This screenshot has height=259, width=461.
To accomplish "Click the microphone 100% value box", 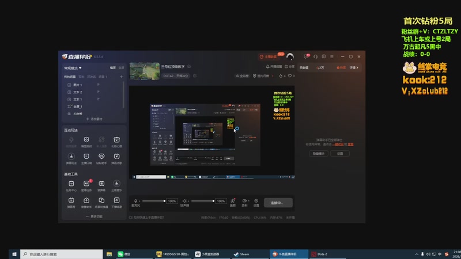I will pos(172,201).
